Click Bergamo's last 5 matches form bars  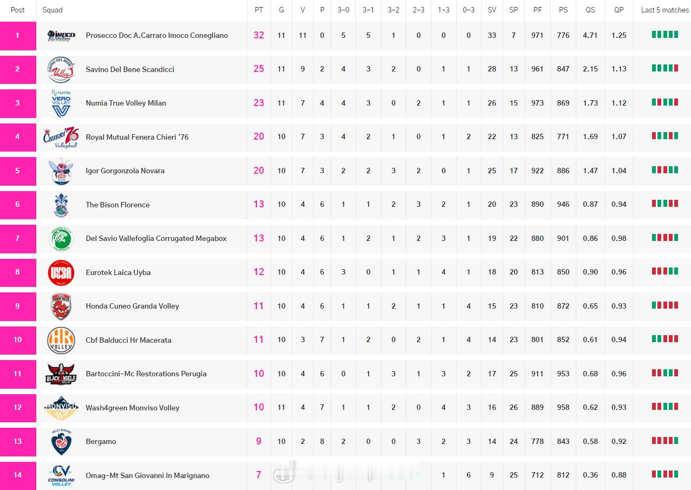(665, 440)
